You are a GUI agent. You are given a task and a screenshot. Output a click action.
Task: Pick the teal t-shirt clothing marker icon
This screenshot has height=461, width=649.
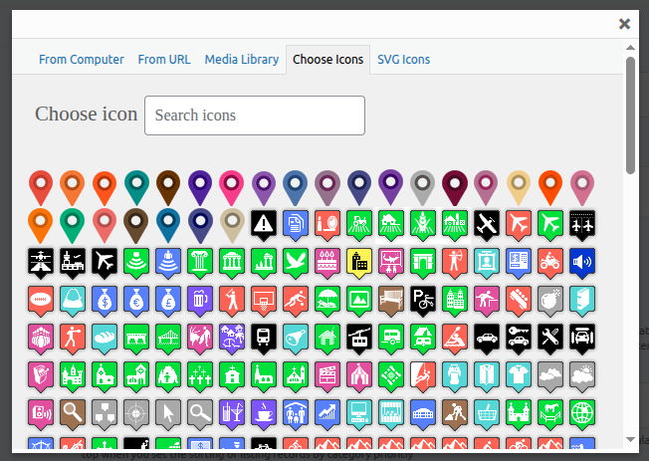519,377
